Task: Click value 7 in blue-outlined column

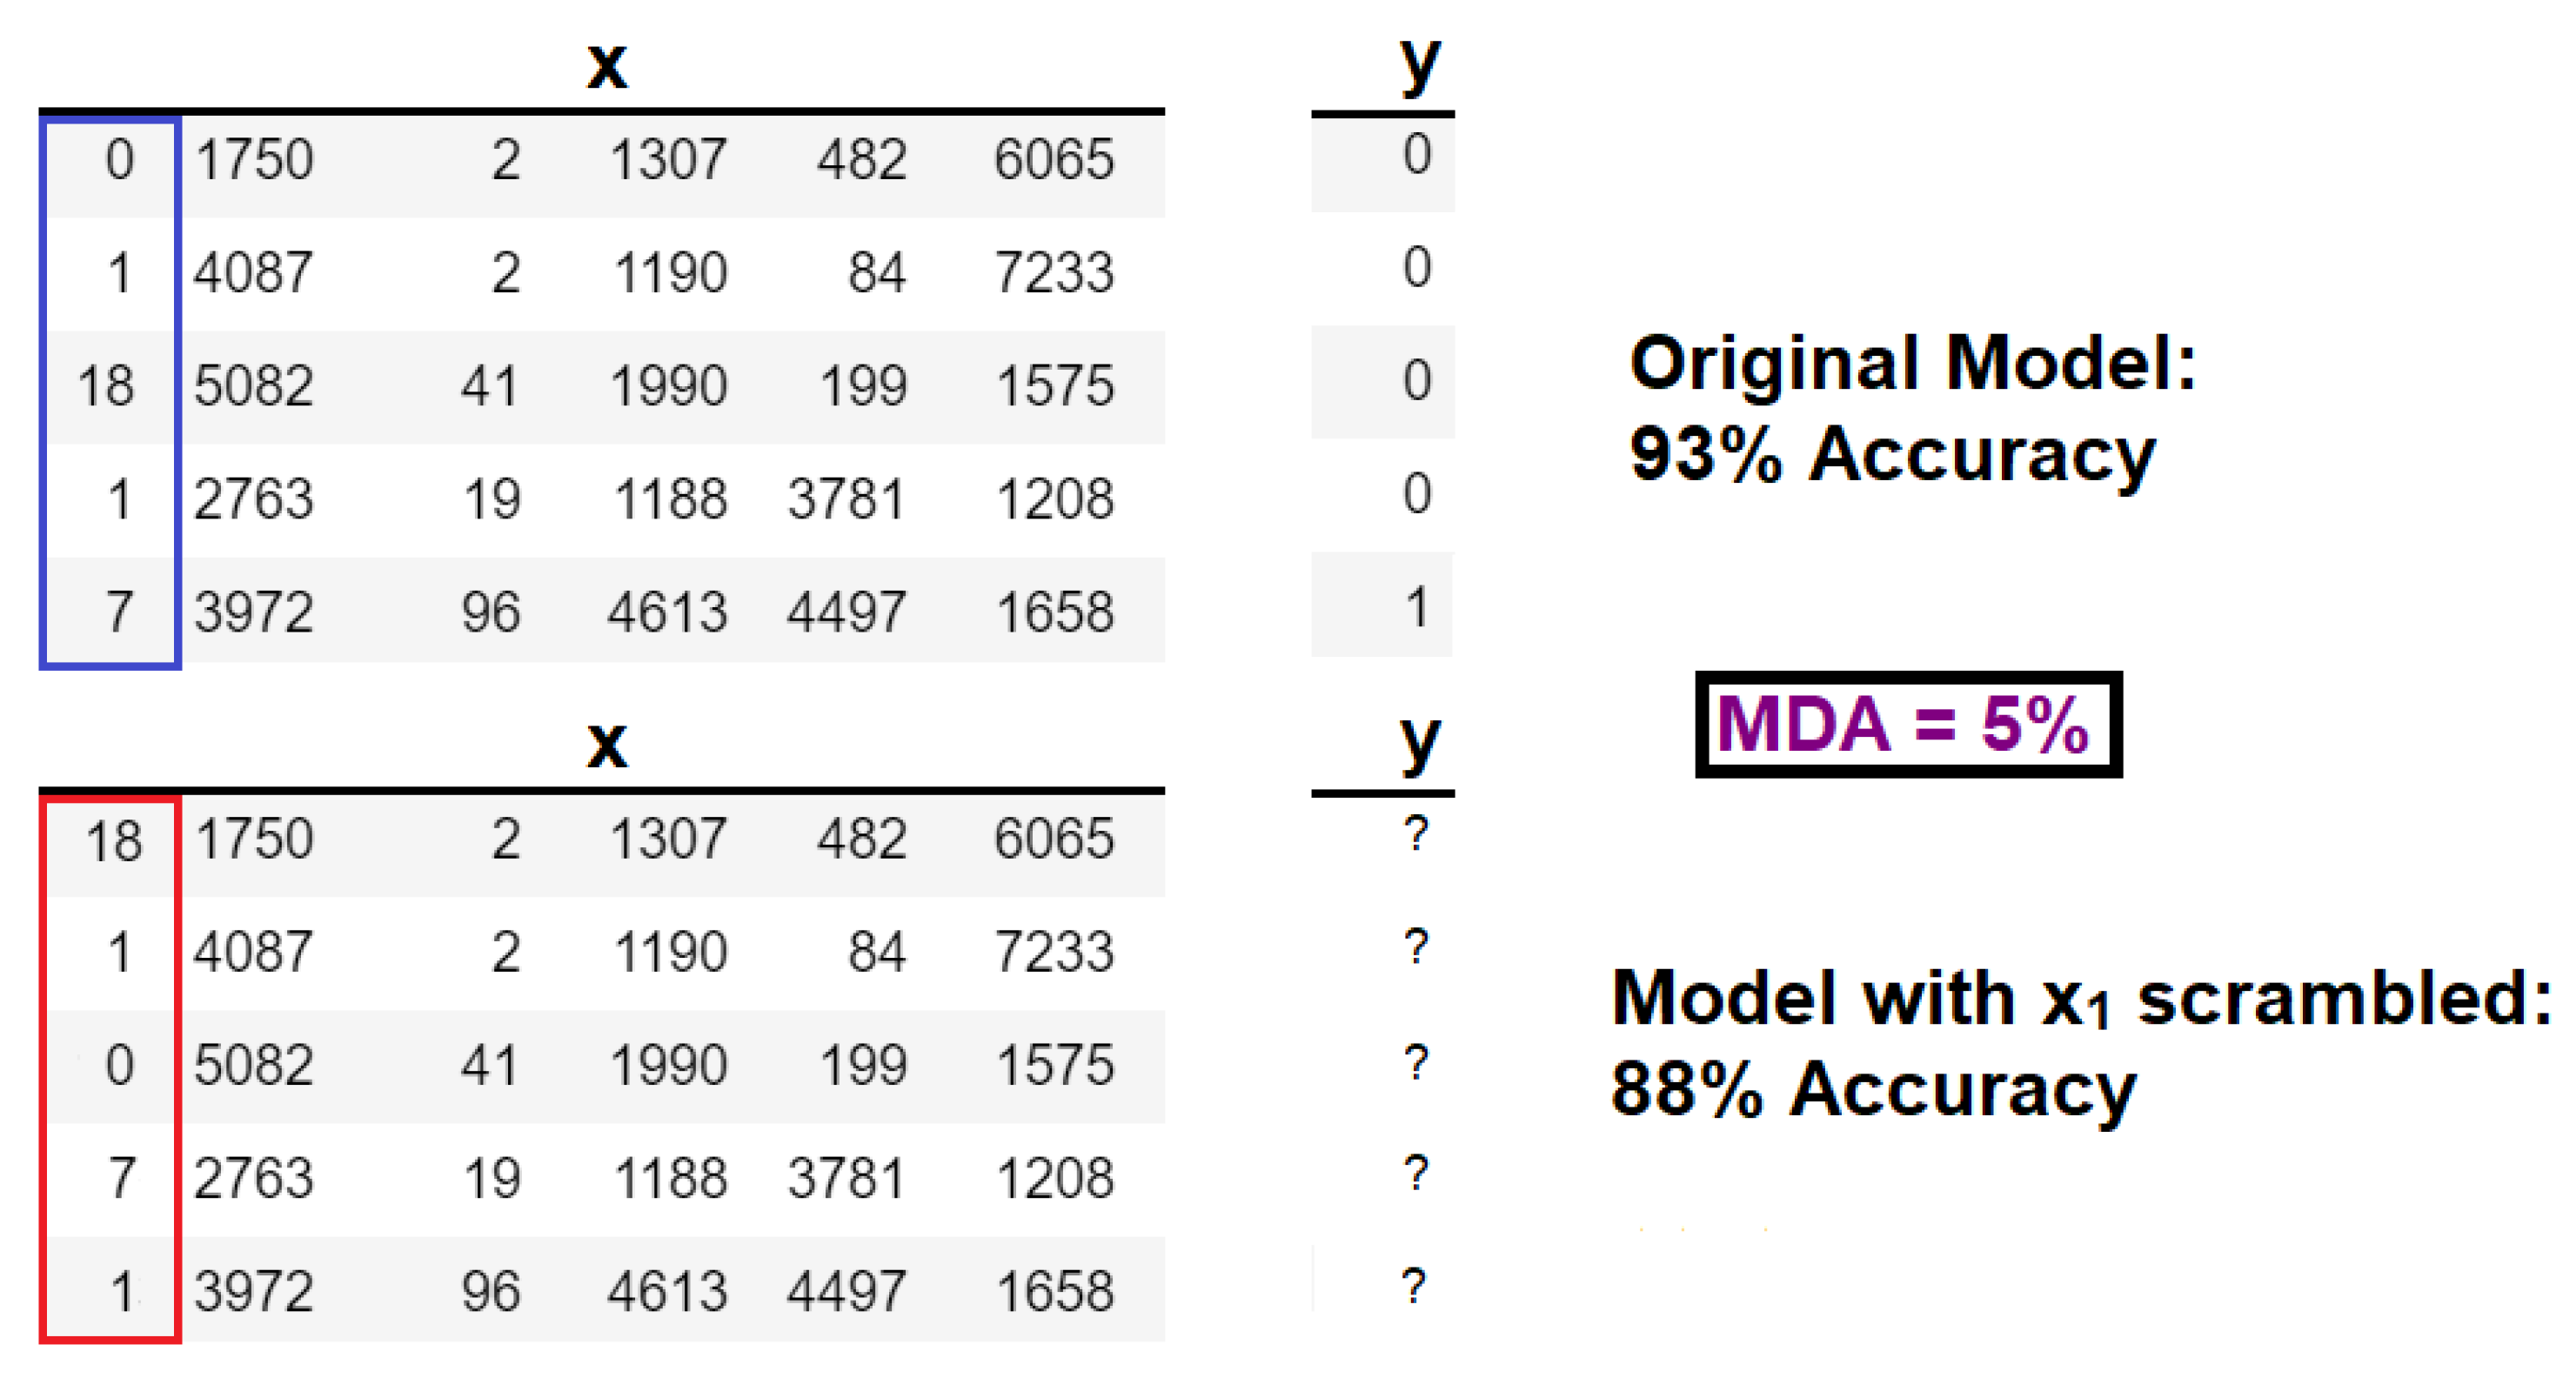Action: pyautogui.click(x=119, y=612)
